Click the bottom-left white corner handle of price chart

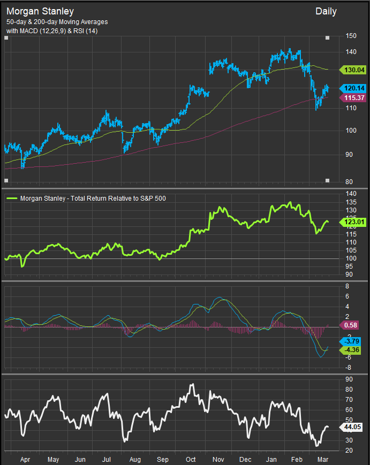point(6,180)
